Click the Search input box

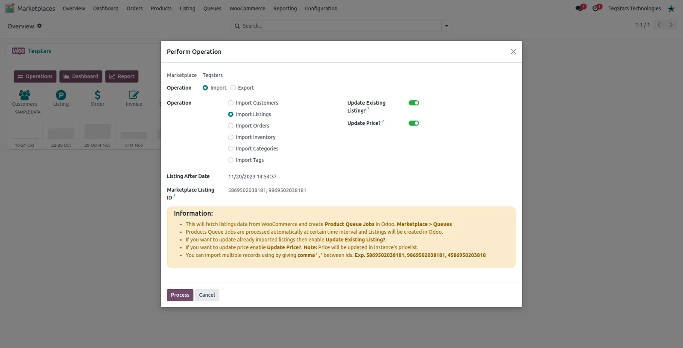341,26
